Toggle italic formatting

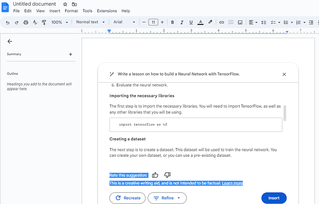[x=182, y=22]
